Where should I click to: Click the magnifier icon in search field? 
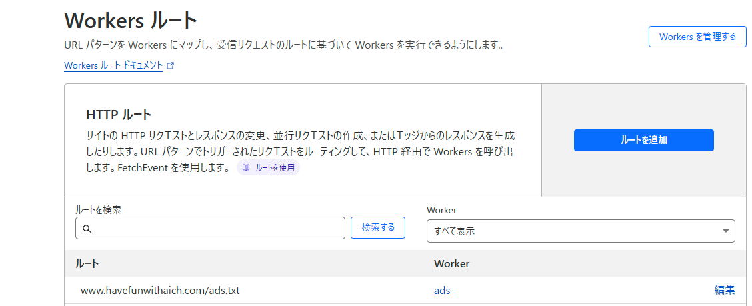(x=87, y=229)
